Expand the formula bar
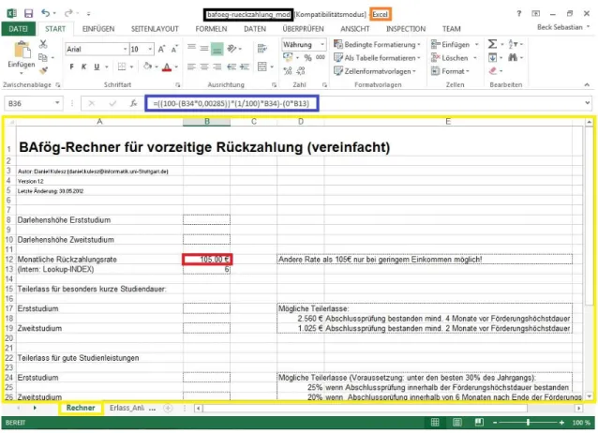 588,103
